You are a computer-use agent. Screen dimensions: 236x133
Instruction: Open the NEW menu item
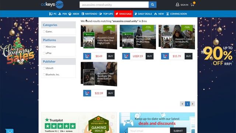[x=159, y=14]
